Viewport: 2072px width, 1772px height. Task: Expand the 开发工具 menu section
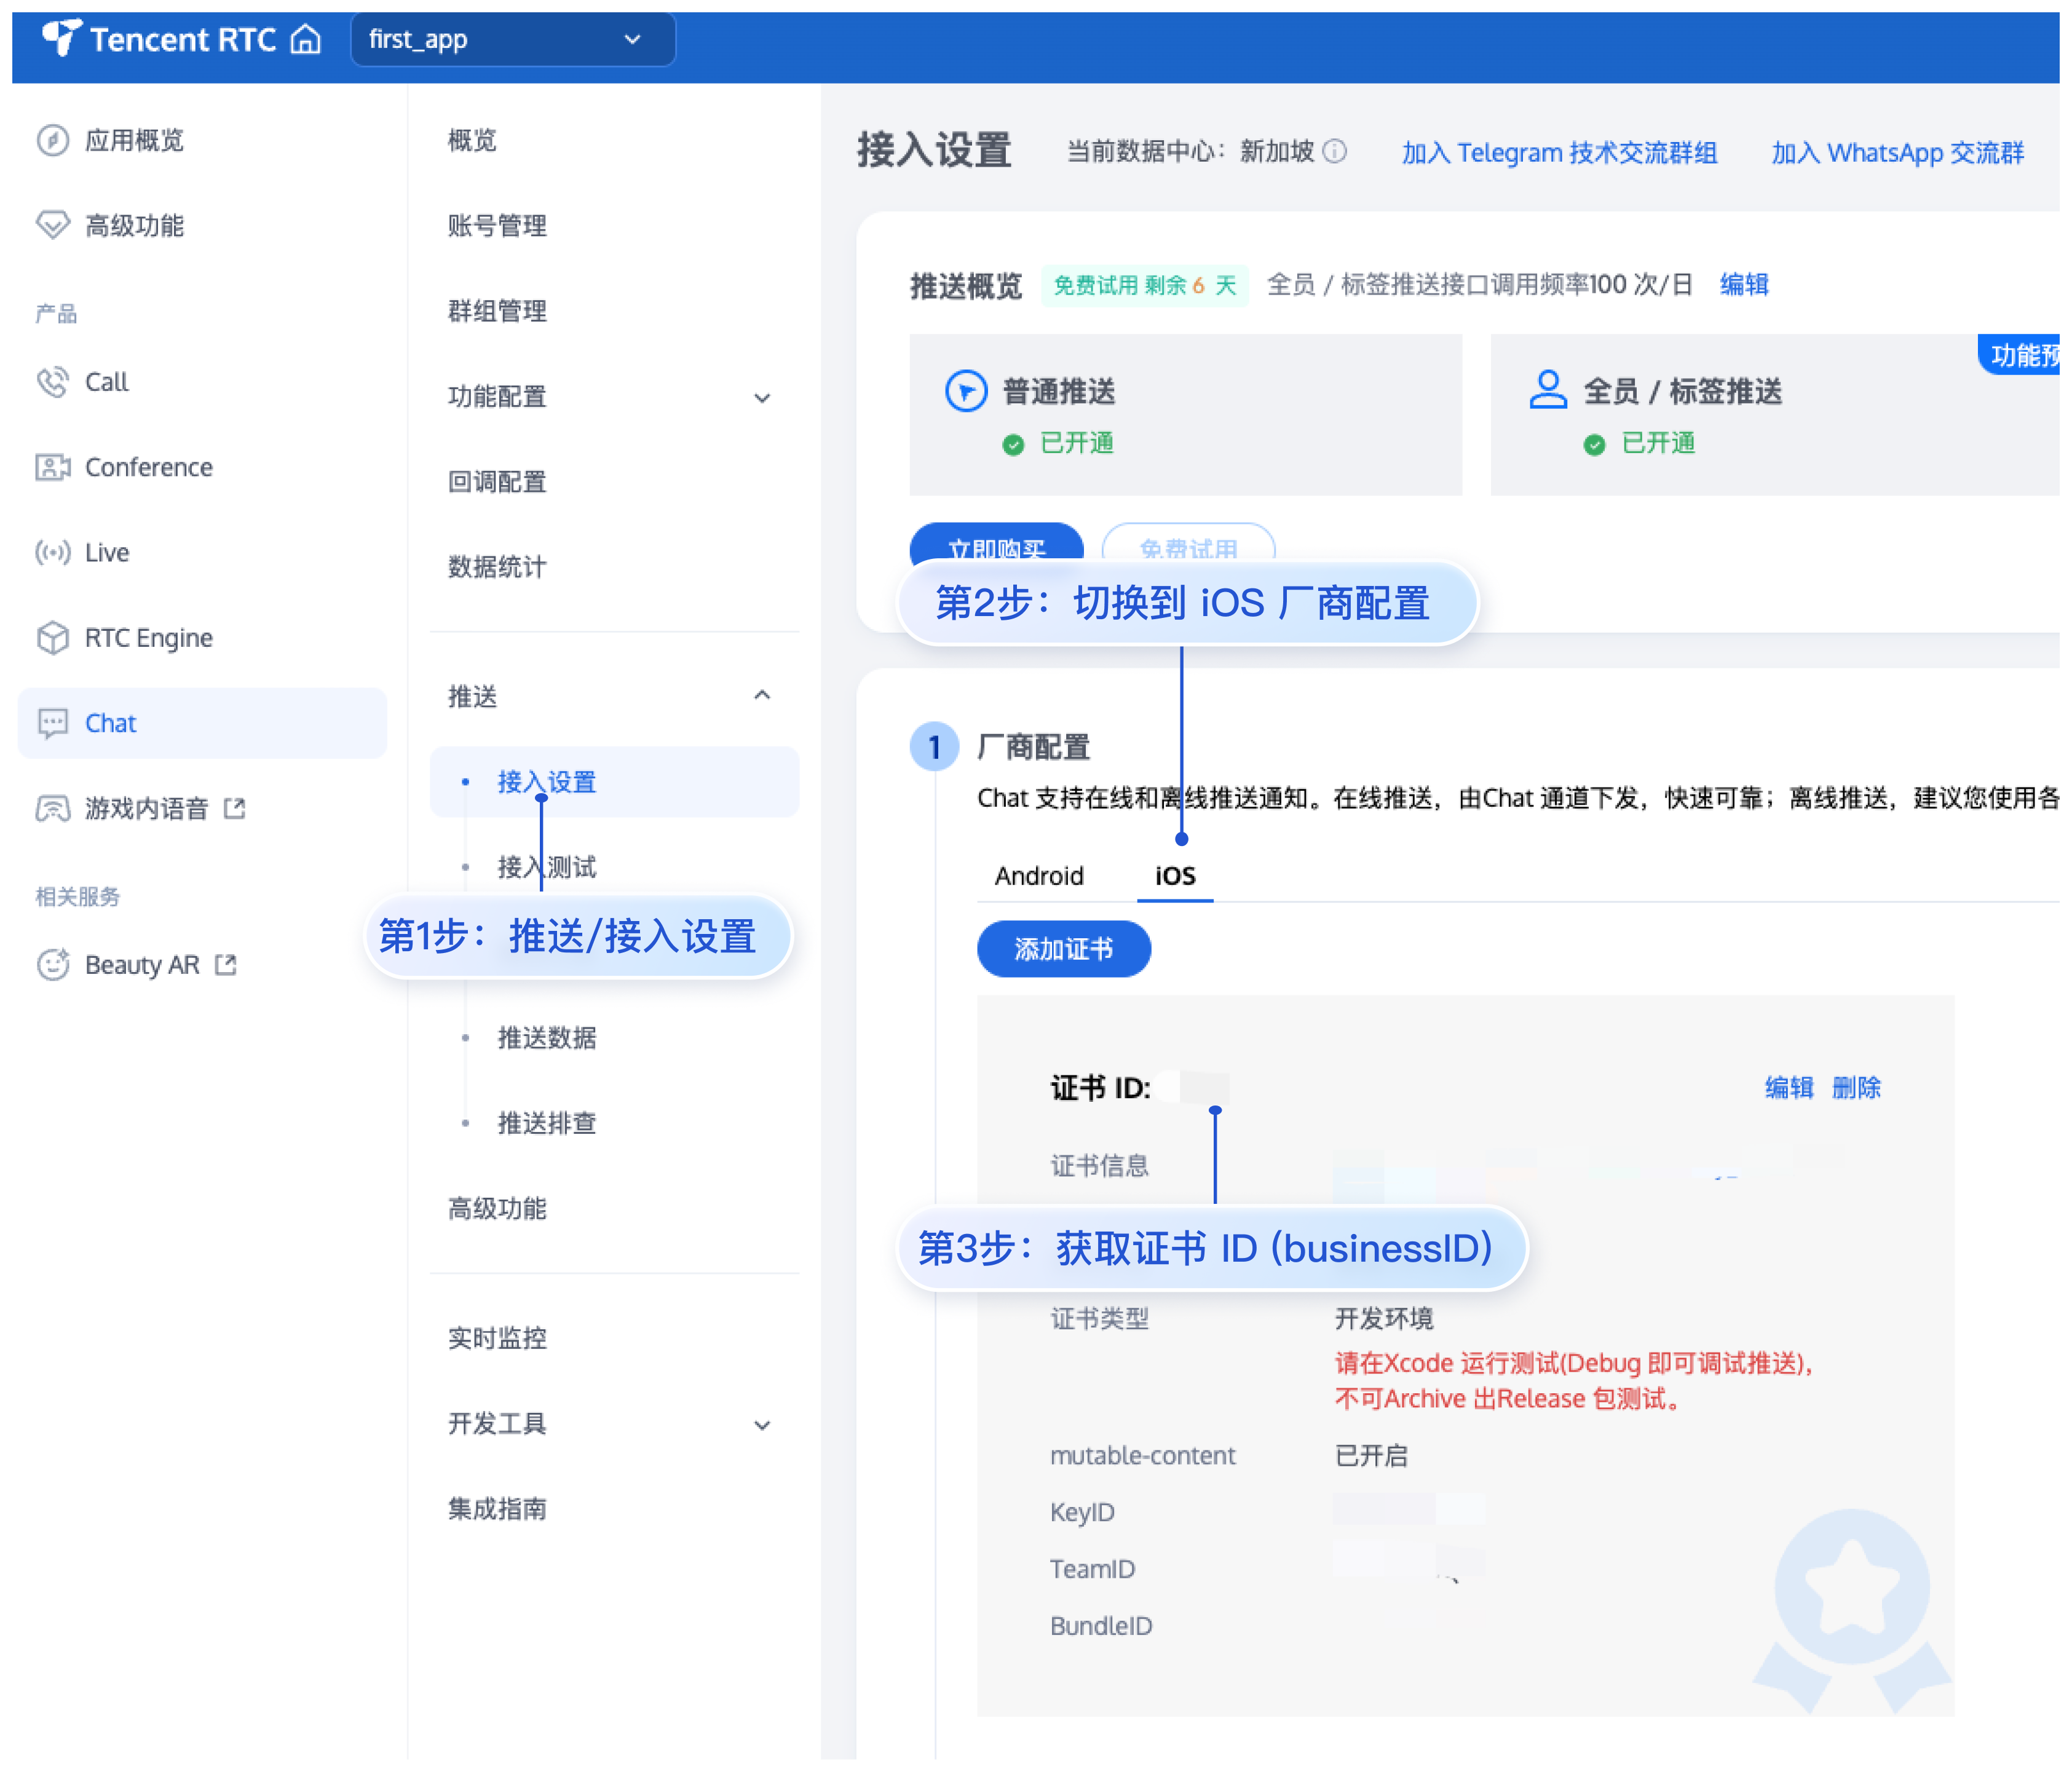point(761,1424)
